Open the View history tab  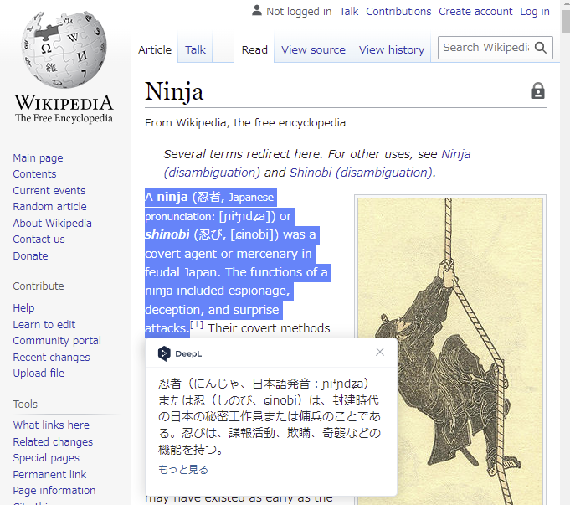[392, 50]
